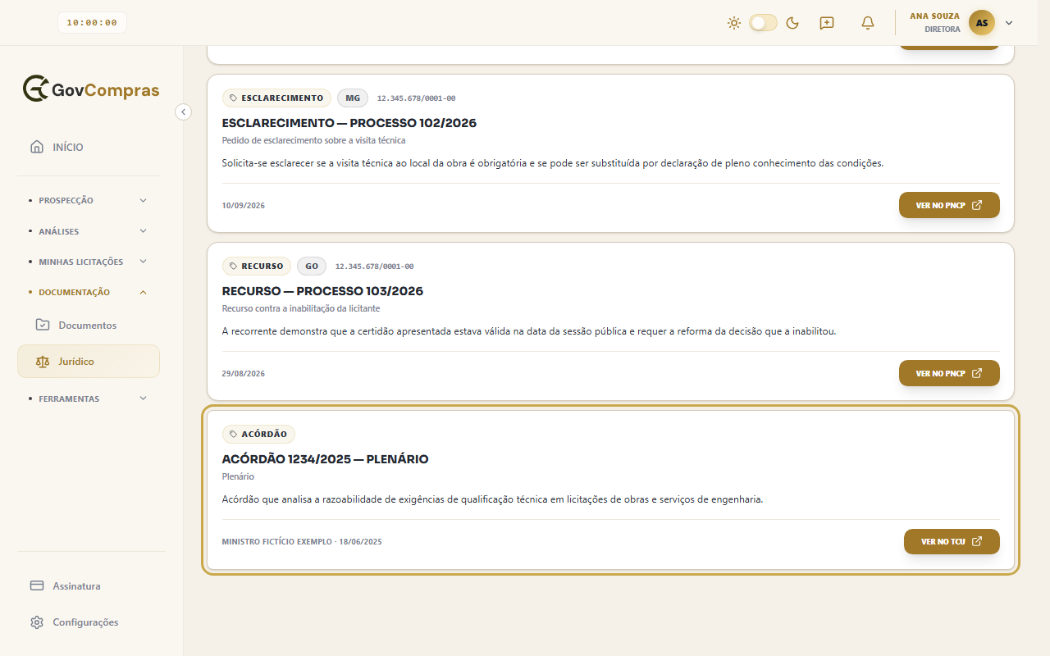Click Ver no PNCP for Processo 102/2026
Screen dimensions: 1050x656
tap(949, 205)
